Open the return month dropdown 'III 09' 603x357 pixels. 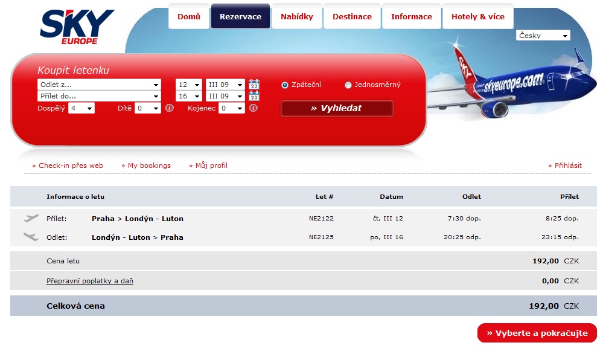pos(225,96)
